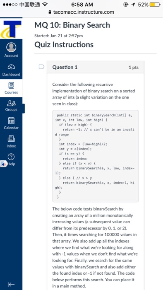Tap the Wi-Fi status icon
The height and width of the screenshot is (290, 163).
click(x=45, y=4)
